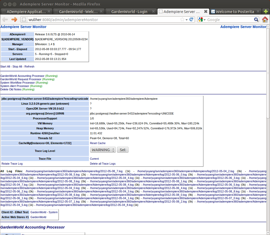This screenshot has width=270, height=235.
Task: Bookmark this page with the star icon
Action: point(182,19)
